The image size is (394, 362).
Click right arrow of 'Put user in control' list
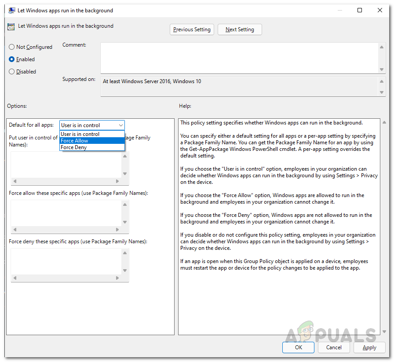pyautogui.click(x=117, y=181)
